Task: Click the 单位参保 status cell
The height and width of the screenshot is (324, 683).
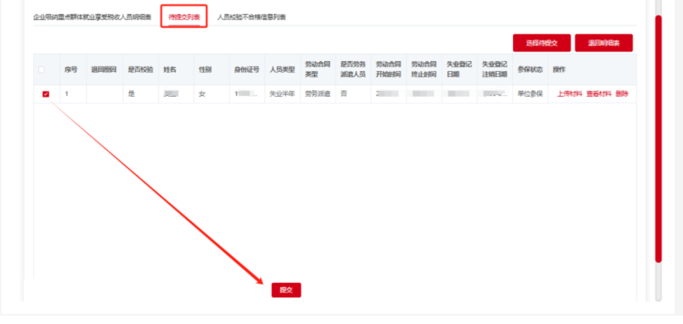Action: tap(530, 94)
